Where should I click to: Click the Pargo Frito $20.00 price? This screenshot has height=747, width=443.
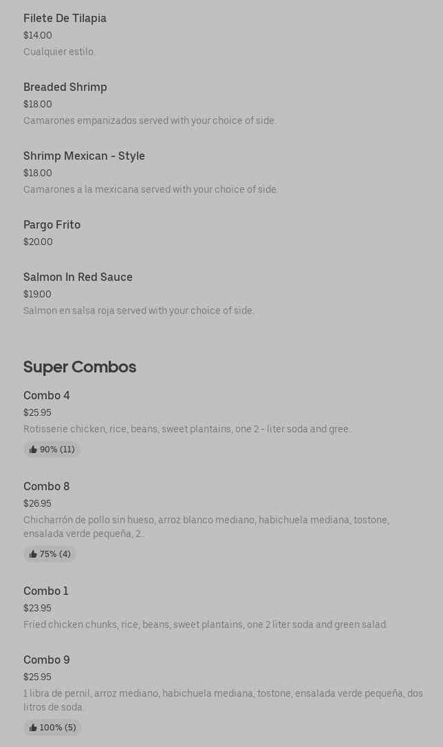tap(38, 242)
